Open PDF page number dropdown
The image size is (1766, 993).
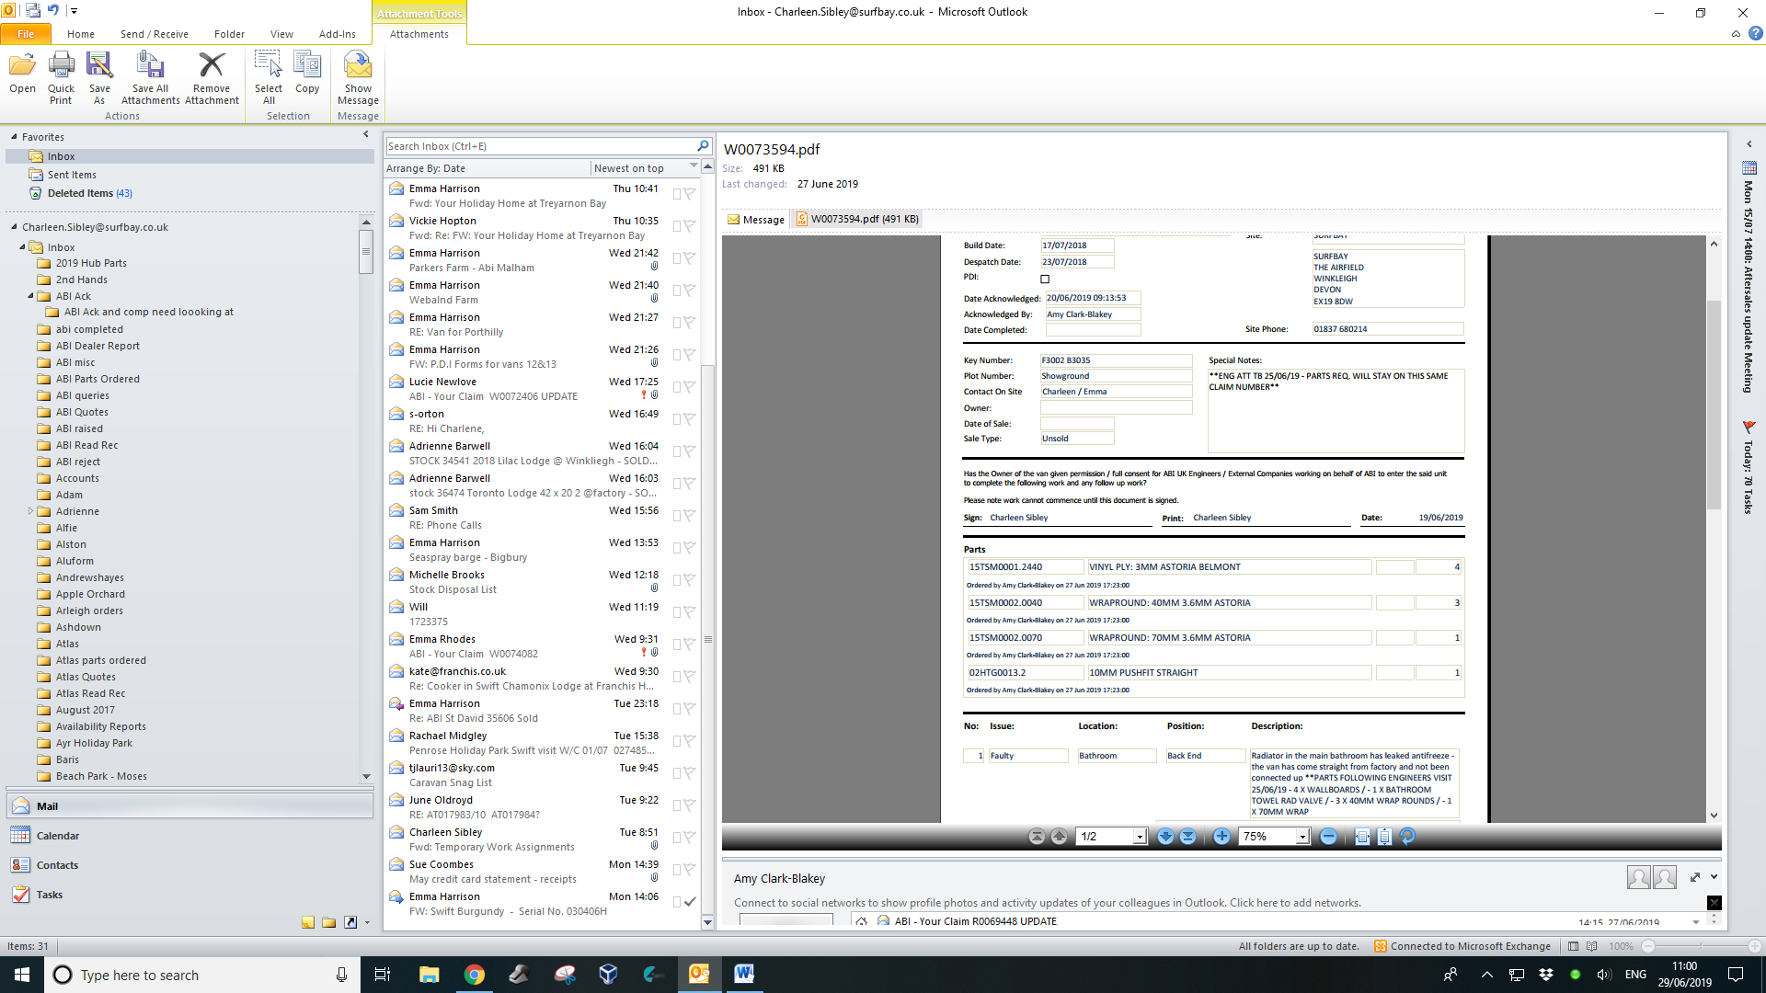[x=1140, y=837]
